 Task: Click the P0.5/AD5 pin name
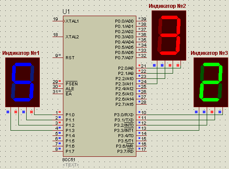click(x=124, y=47)
